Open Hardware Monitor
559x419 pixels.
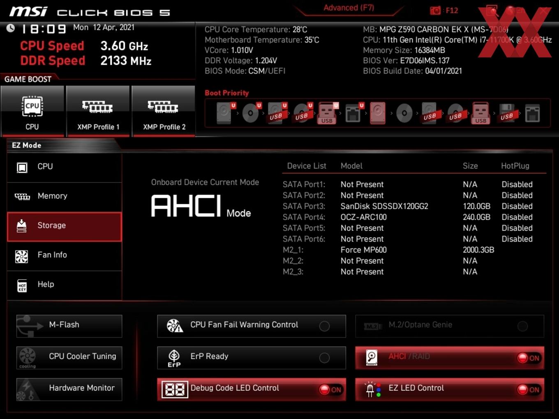tap(69, 389)
